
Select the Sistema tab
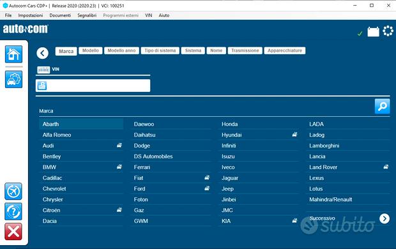(193, 50)
